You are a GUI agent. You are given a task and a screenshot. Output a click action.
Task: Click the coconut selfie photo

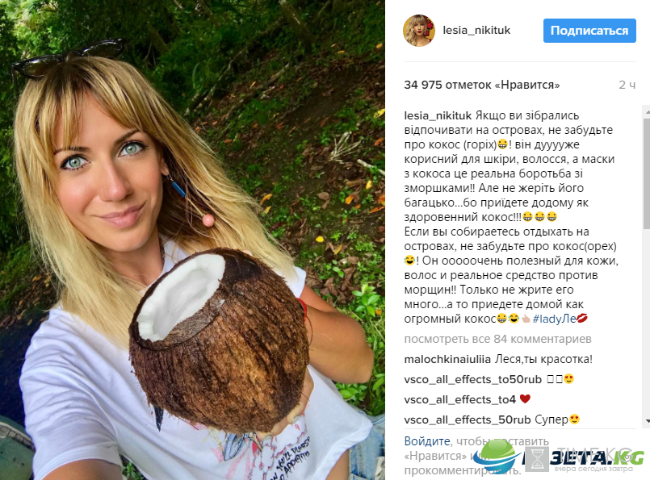pos(192,240)
